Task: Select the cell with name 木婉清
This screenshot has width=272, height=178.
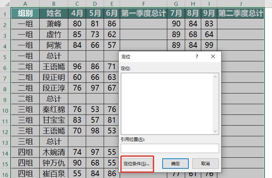Action: pyautogui.click(x=54, y=152)
